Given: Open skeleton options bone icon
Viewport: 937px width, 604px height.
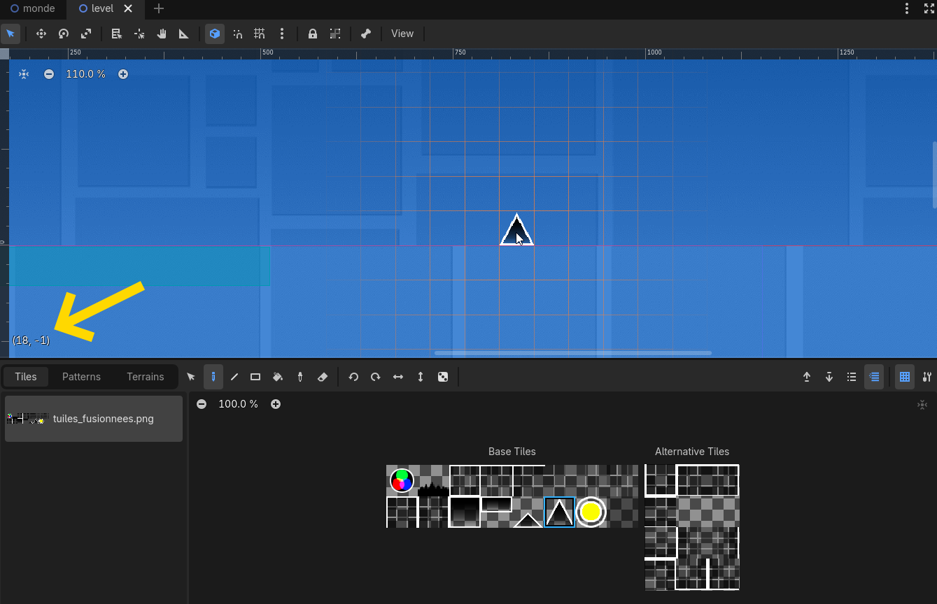Looking at the screenshot, I should [366, 34].
